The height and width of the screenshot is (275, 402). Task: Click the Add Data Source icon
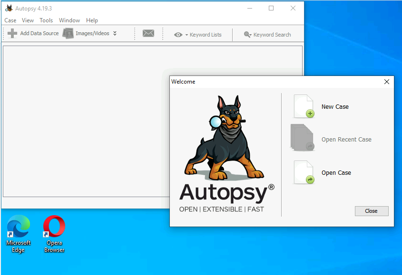coord(11,33)
